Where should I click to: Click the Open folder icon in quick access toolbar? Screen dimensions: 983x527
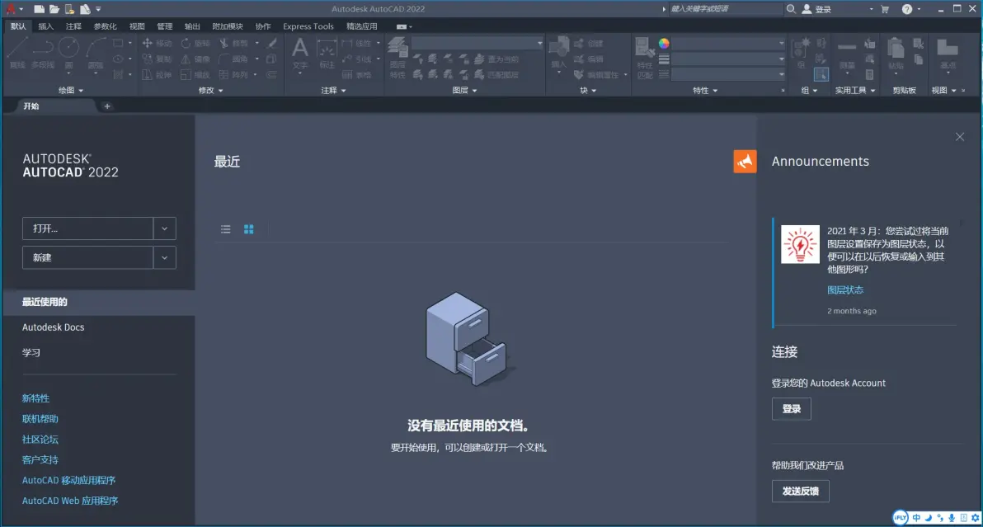[54, 9]
